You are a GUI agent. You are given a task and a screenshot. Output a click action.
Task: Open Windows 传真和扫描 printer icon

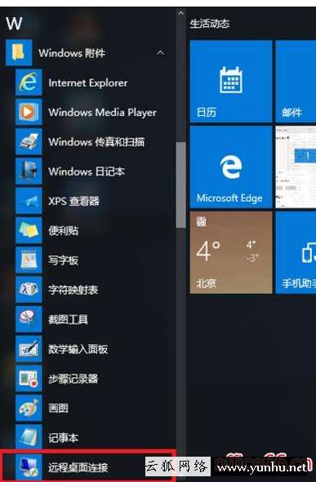point(29,141)
